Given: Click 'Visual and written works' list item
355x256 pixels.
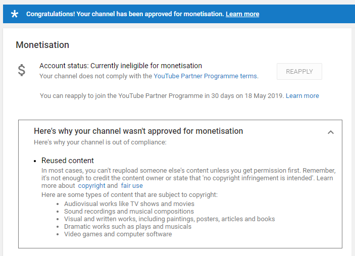Looking at the screenshot, I should coord(169,219).
